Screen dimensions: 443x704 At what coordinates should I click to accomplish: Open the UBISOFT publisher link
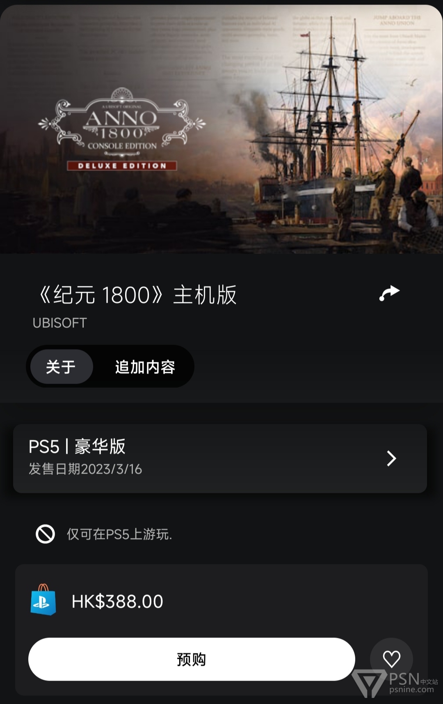59,323
